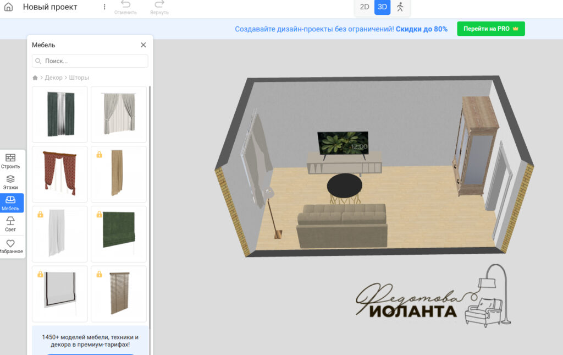Open the Свет lighting panel
Viewport: 563px width, 355px height.
[x=10, y=224]
